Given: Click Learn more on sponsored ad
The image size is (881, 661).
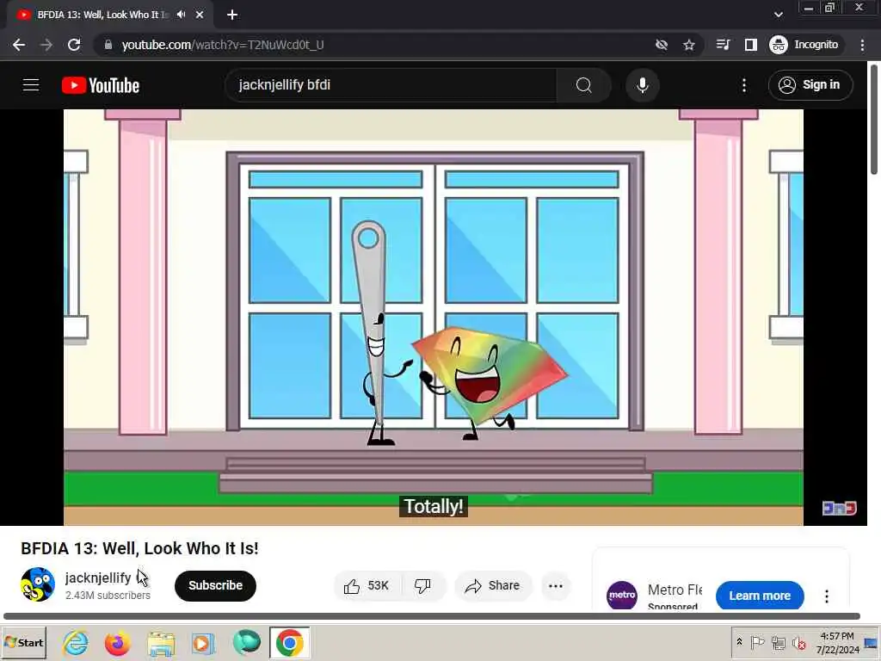Looking at the screenshot, I should 759,596.
